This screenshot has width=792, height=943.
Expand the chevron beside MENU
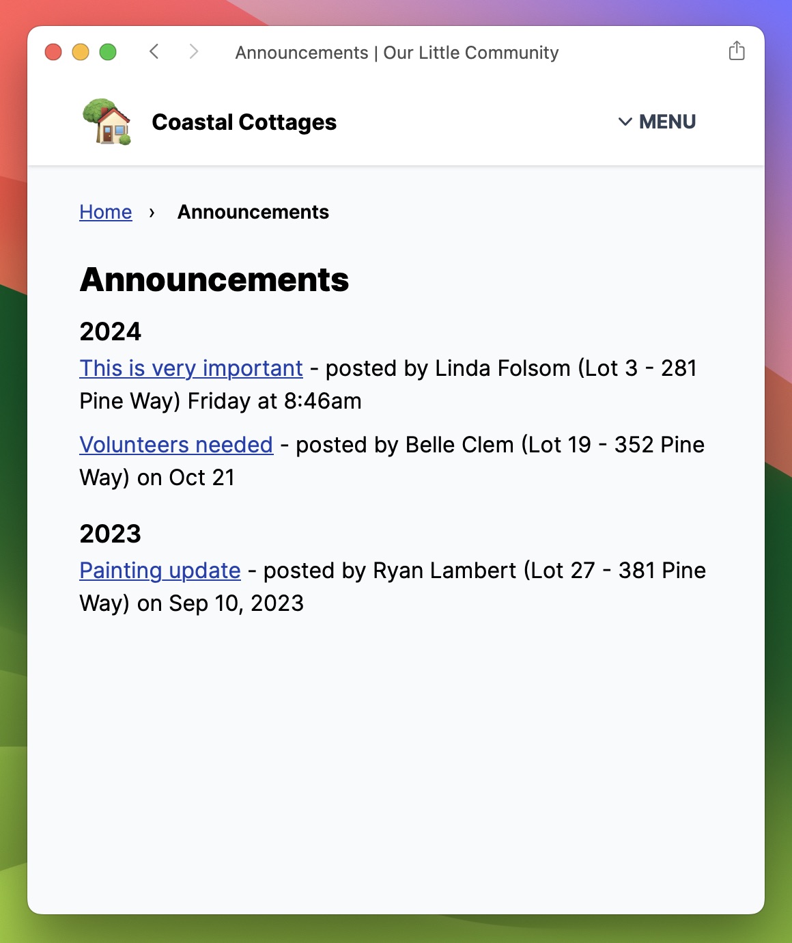coord(625,122)
